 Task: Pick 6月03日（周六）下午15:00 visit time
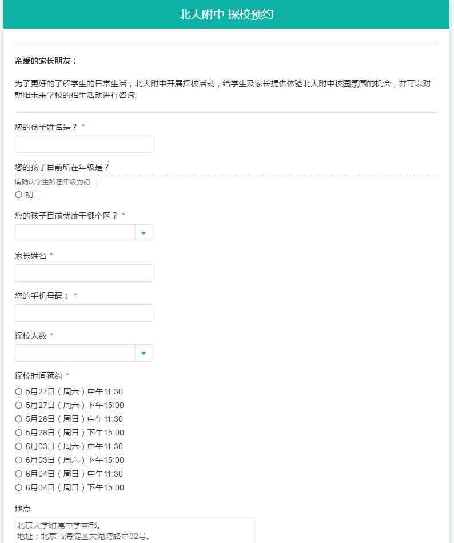[x=18, y=460]
